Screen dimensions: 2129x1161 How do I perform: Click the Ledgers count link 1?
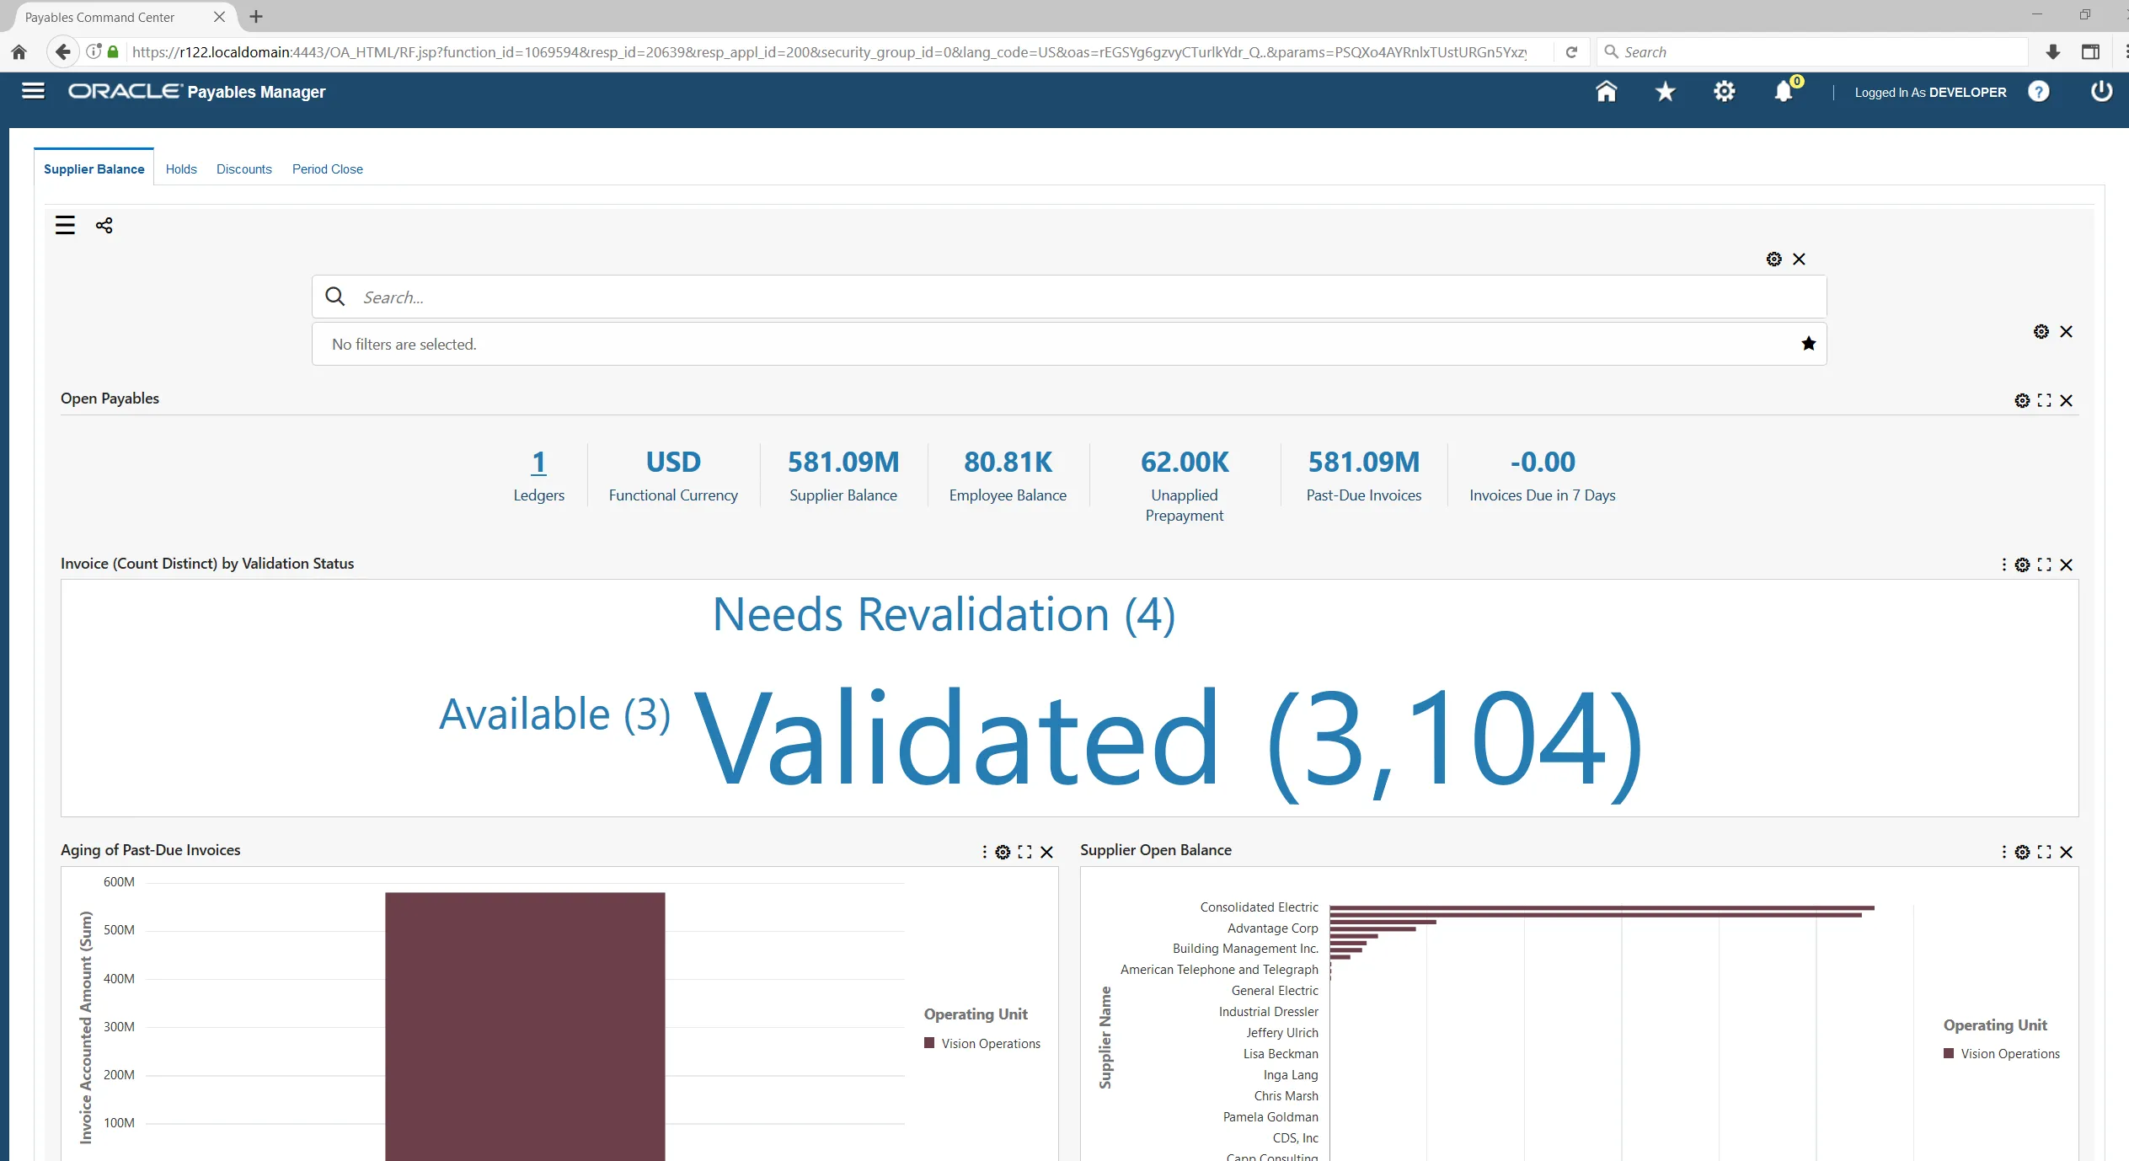click(x=538, y=462)
